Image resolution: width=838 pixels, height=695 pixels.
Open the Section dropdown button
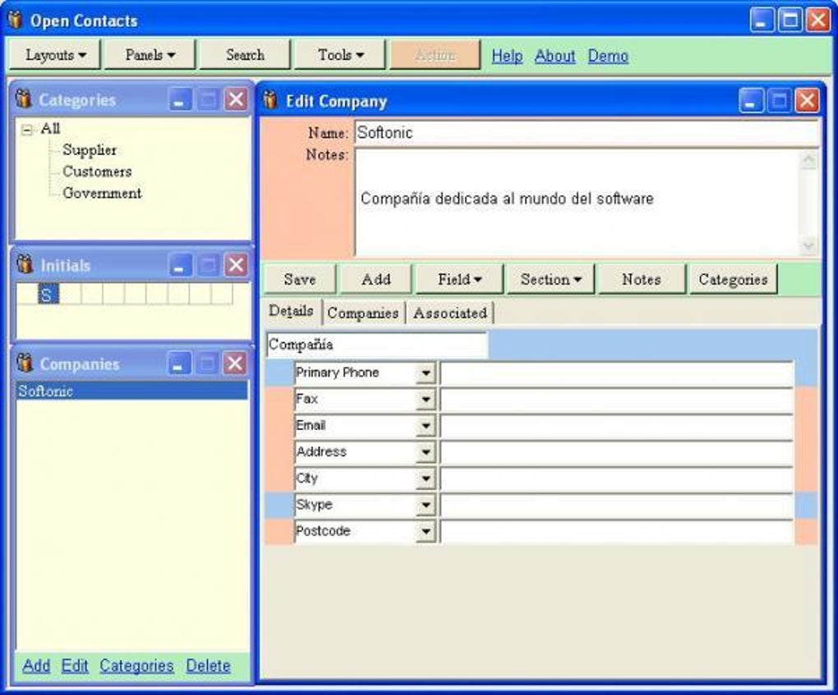point(550,279)
